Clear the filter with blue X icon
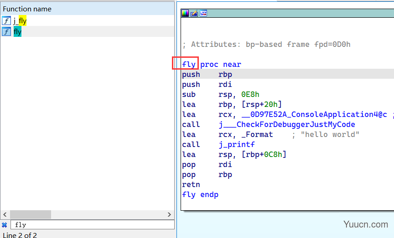The height and width of the screenshot is (238, 394). point(4,225)
